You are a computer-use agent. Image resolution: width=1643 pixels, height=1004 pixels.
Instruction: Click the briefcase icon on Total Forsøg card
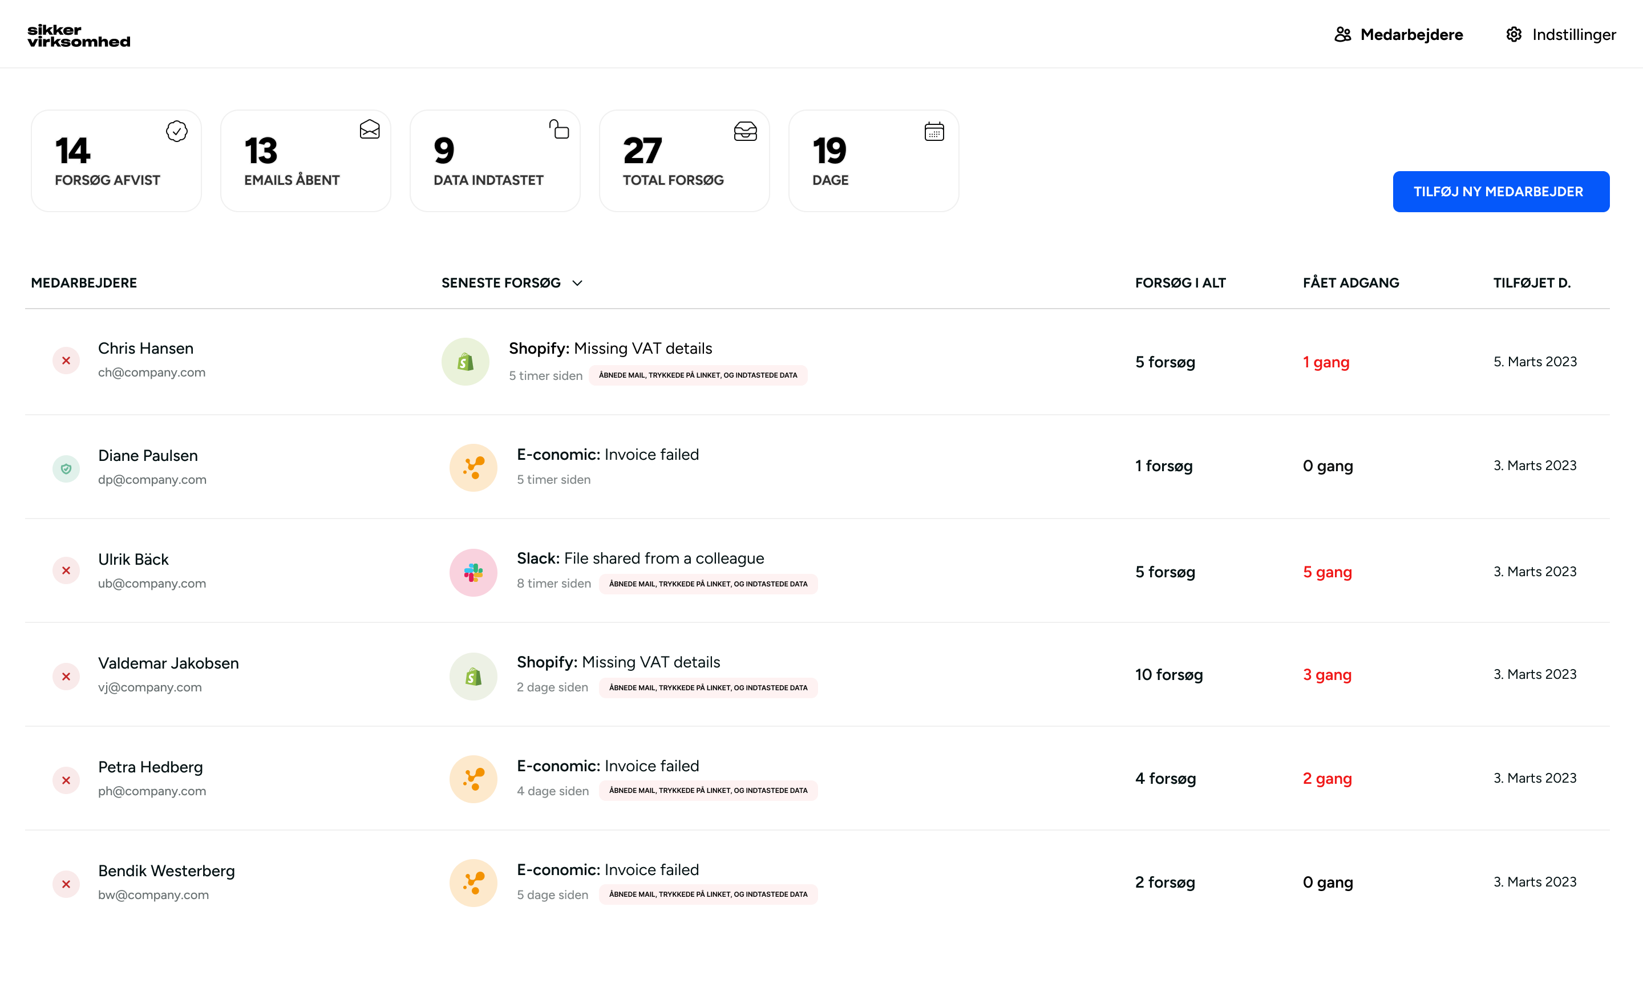pyautogui.click(x=746, y=131)
